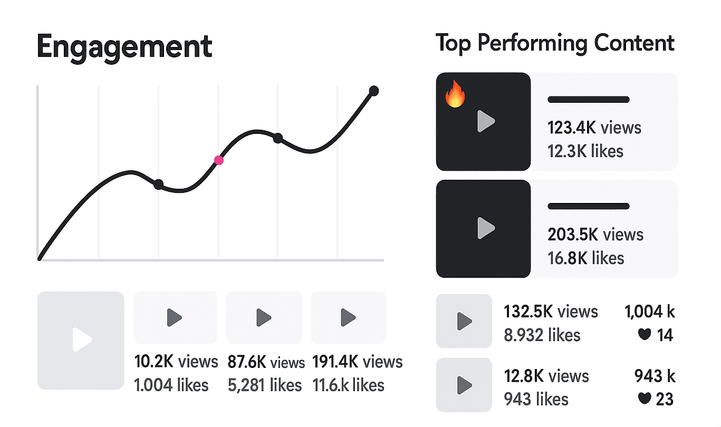Play the 203.5K views video
721x427 pixels.
[x=485, y=228]
